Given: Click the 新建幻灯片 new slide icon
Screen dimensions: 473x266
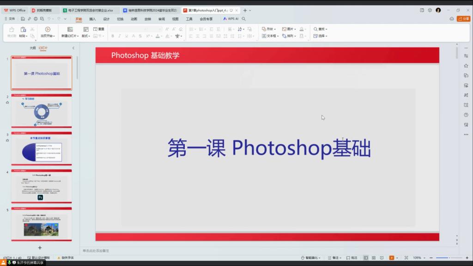Looking at the screenshot, I should click(x=70, y=29).
